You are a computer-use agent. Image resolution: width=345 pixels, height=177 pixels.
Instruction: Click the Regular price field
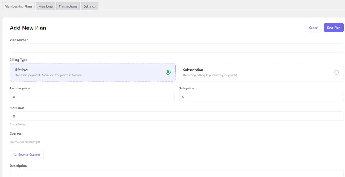92,96
